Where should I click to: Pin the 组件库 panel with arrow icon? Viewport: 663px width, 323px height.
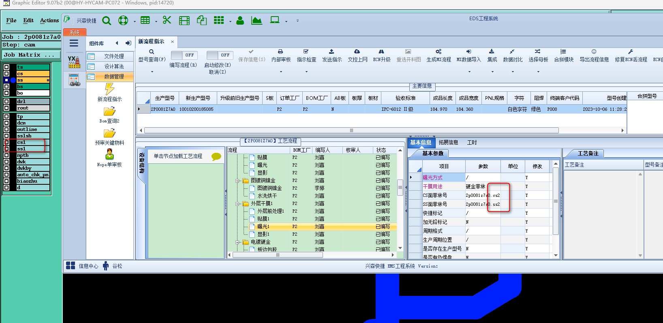[128, 43]
